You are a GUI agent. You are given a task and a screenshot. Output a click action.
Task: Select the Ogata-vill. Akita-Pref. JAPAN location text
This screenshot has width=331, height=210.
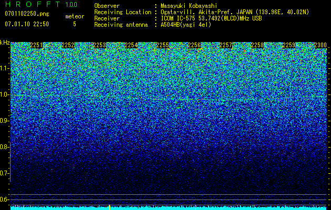coord(235,12)
